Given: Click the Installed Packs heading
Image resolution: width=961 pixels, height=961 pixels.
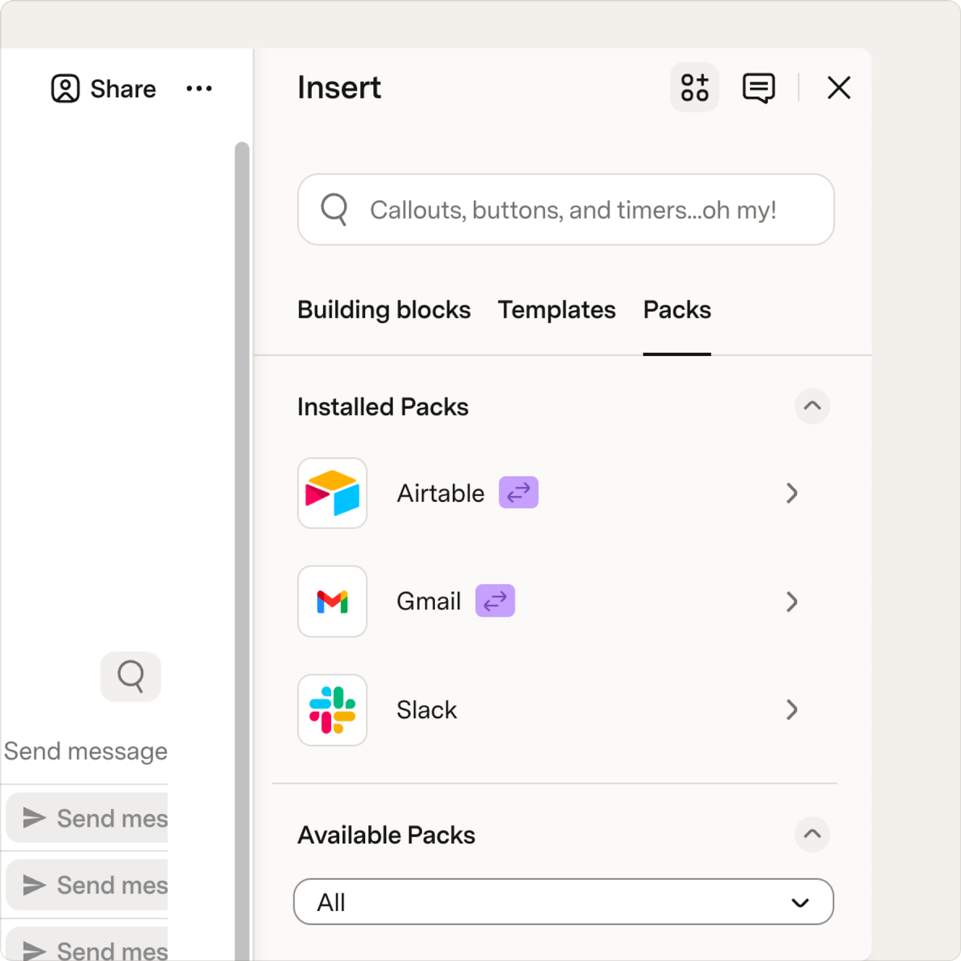Looking at the screenshot, I should pos(382,407).
